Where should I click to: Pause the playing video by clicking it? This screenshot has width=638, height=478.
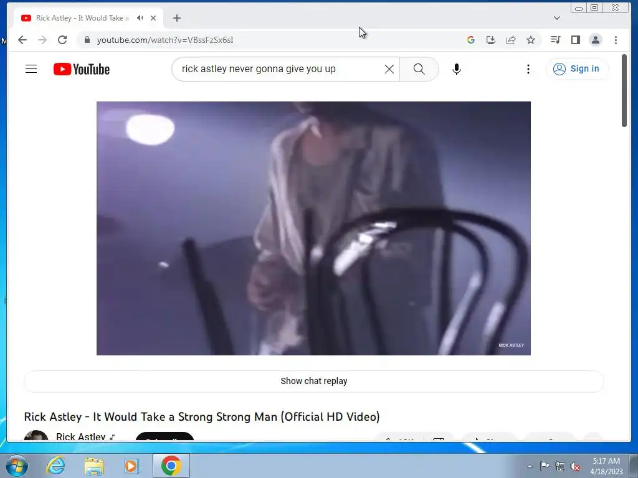click(313, 228)
